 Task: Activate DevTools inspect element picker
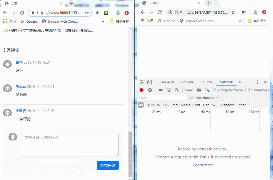[x=142, y=82]
